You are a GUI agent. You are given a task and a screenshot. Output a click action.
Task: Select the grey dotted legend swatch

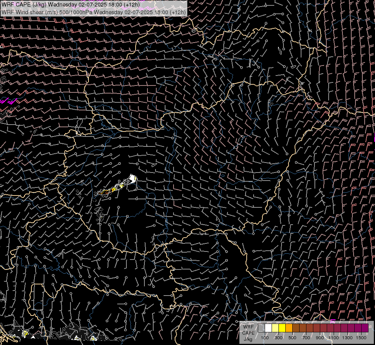click(x=261, y=328)
